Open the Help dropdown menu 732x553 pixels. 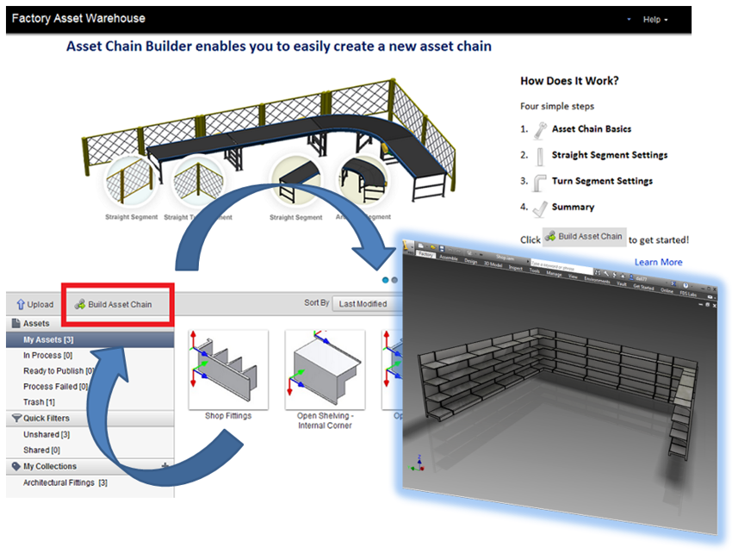point(655,20)
